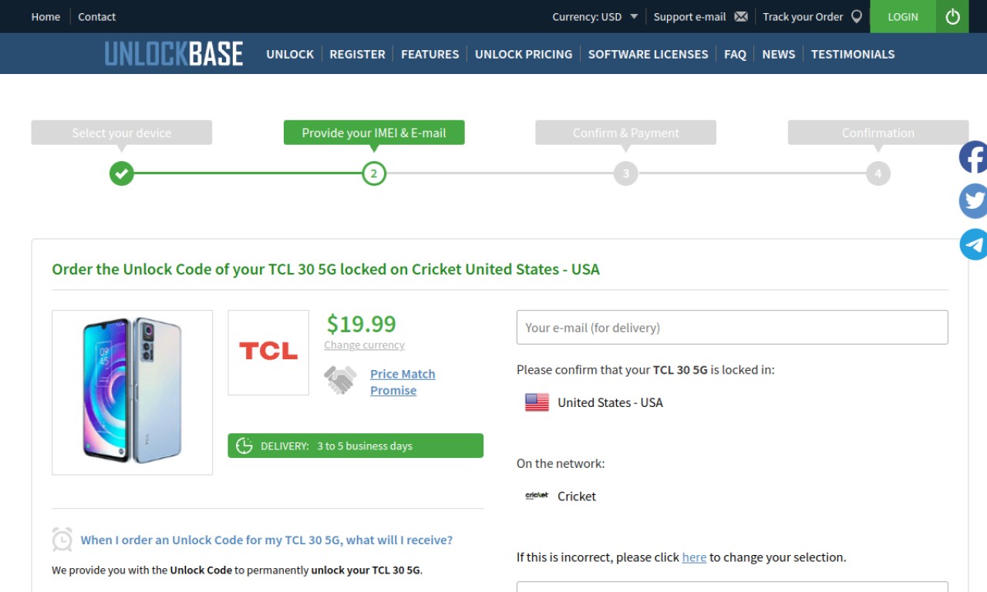Click 'here' to change your selection
987x592 pixels.
[694, 557]
